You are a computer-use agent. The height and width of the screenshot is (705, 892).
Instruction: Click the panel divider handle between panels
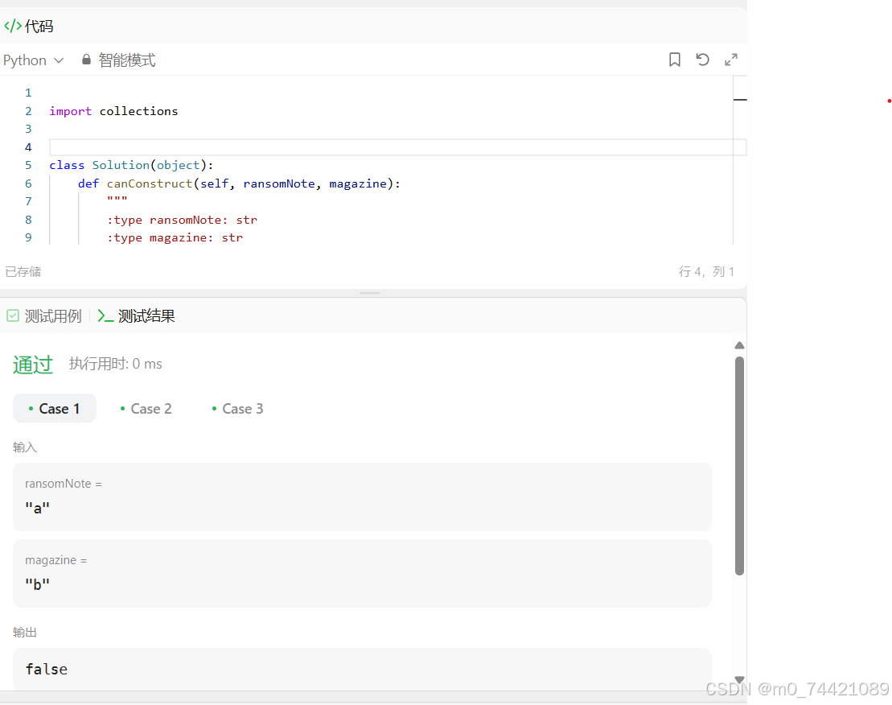(370, 293)
